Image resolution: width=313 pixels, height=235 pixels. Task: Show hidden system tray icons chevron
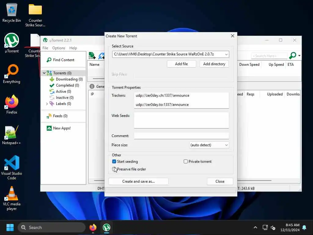[x=255, y=227]
